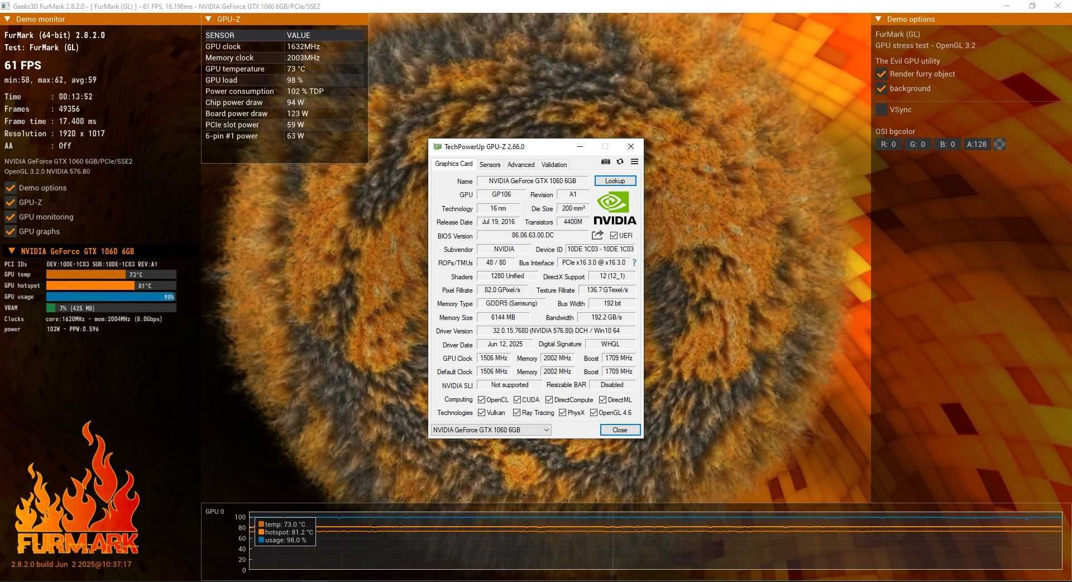
Task: Click the VRAM 7% usage bar
Action: (x=111, y=308)
